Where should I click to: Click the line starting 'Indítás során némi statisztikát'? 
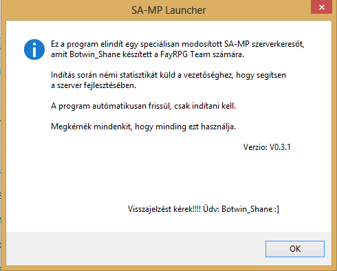pyautogui.click(x=168, y=75)
